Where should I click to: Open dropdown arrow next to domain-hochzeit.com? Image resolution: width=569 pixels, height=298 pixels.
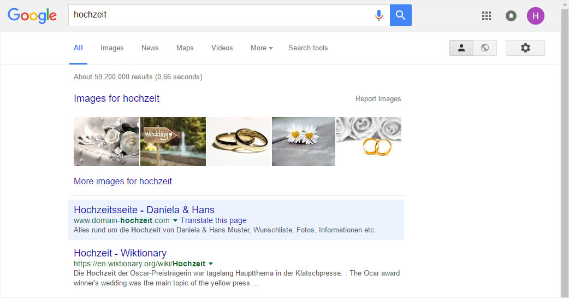pos(175,220)
